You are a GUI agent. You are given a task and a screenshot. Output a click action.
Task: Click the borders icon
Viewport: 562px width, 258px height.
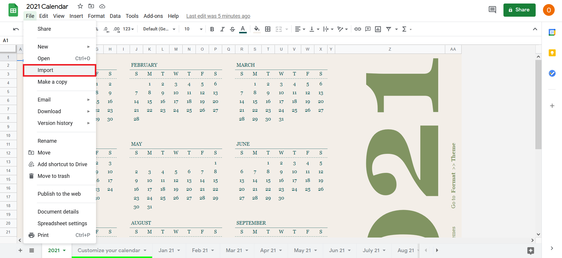268,29
